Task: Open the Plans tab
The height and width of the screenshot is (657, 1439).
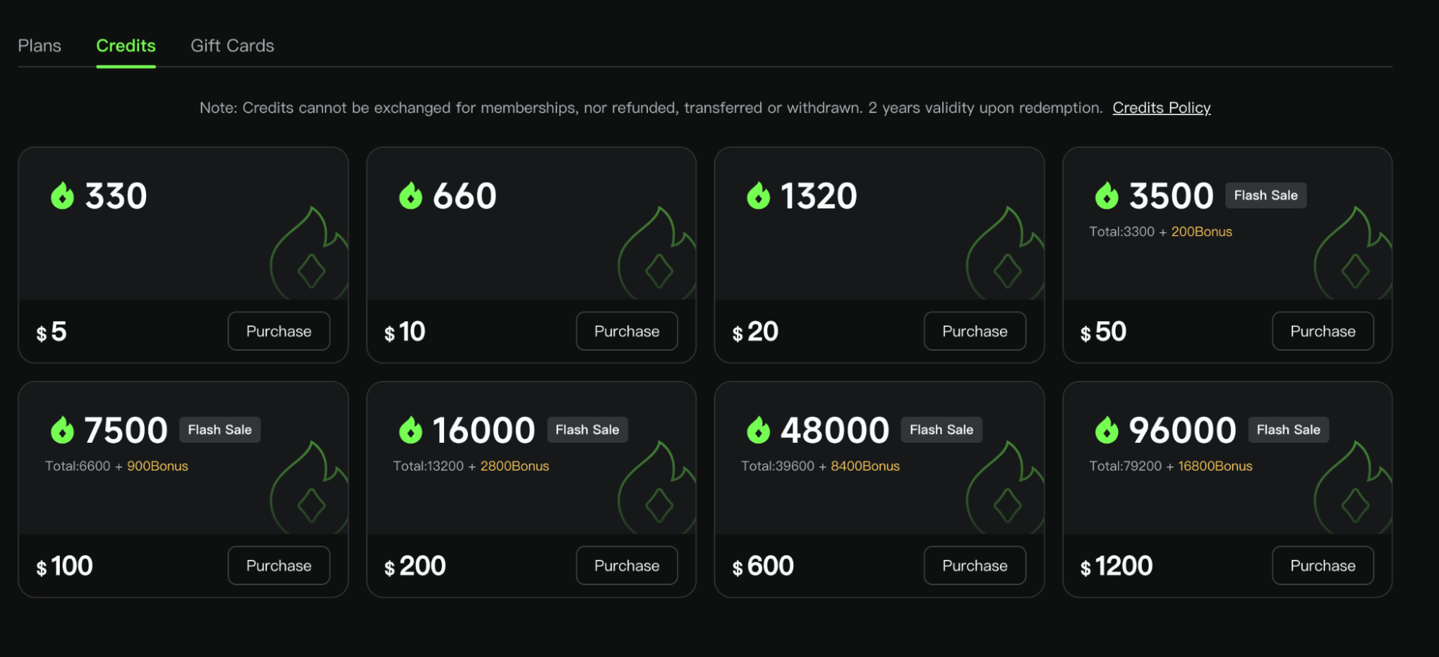Action: pos(40,46)
